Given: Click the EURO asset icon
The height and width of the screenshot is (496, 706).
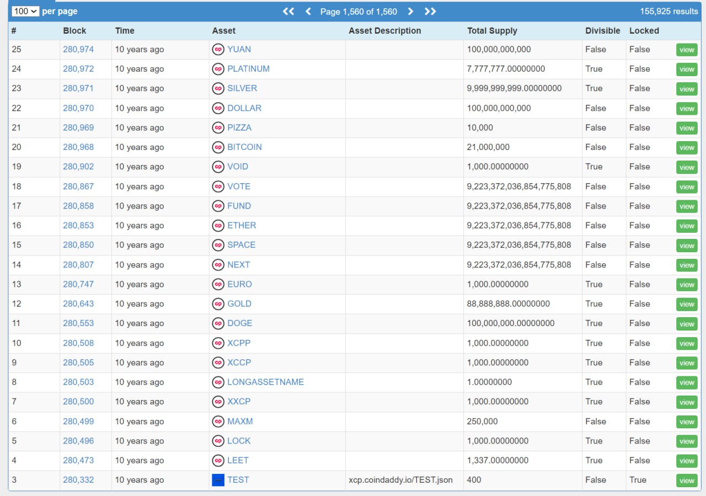Looking at the screenshot, I should click(218, 284).
